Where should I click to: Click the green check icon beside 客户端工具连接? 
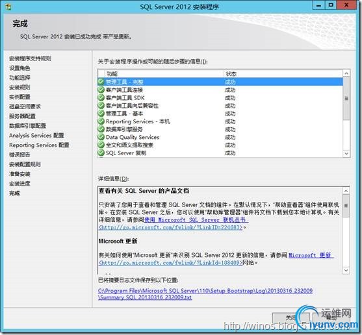(101, 90)
